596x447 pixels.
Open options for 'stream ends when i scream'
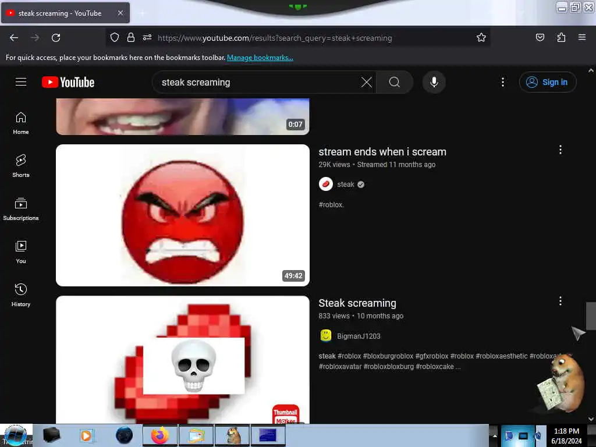[560, 150]
